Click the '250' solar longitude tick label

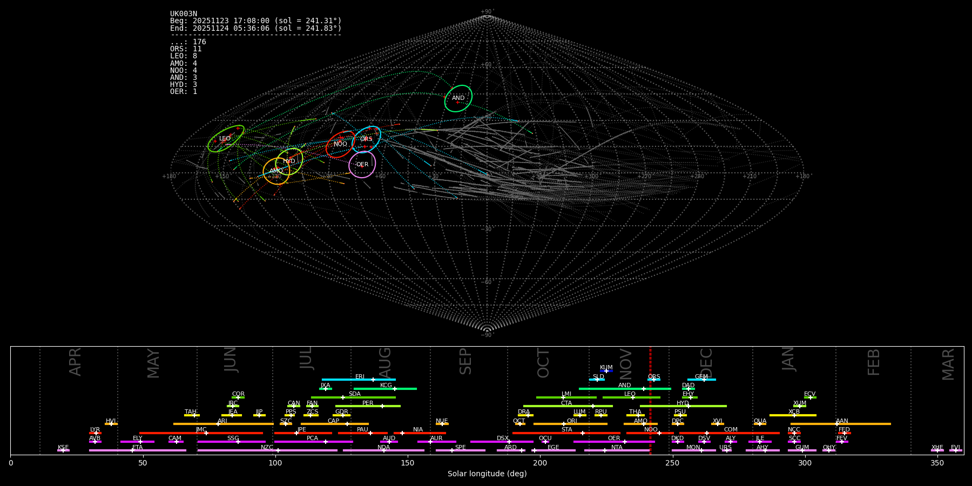click(672, 463)
